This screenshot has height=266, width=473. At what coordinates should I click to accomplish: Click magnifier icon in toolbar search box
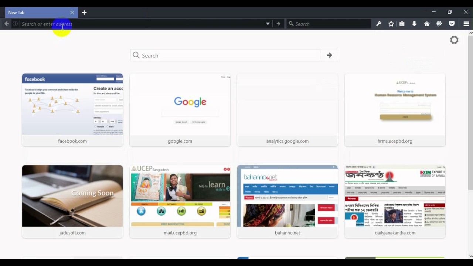coord(291,24)
